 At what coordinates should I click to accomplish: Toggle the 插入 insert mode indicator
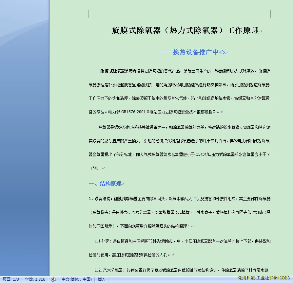102,279
